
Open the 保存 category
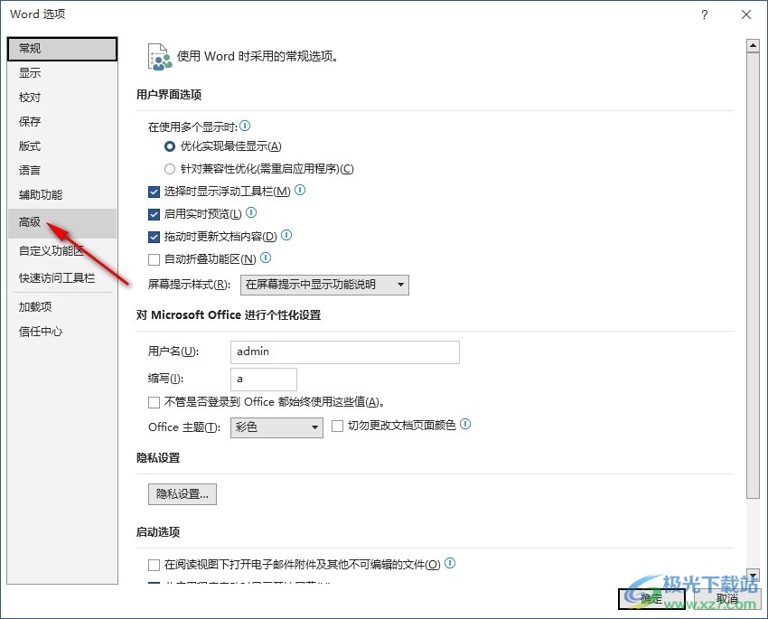pos(62,121)
